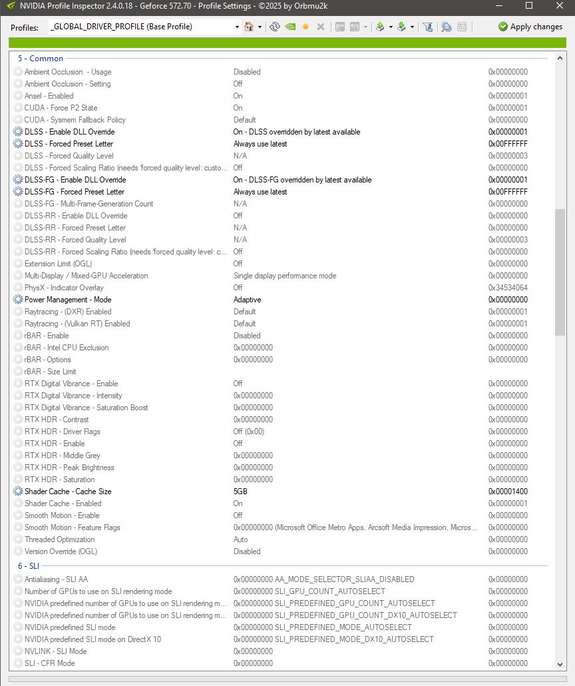The image size is (575, 686).
Task: Maximize the Profile Inspector window
Action: 529,6
